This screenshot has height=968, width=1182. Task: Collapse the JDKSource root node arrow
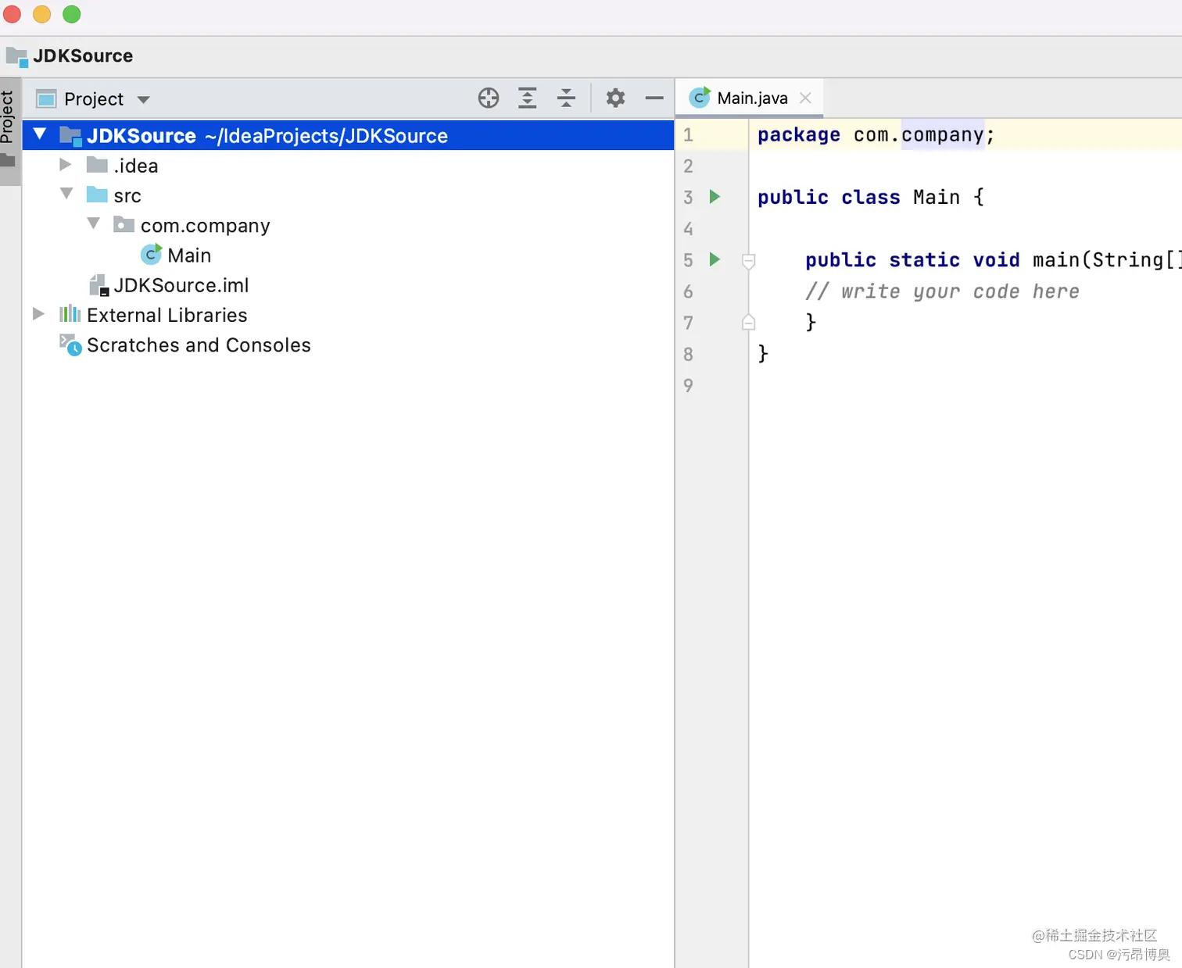[40, 134]
